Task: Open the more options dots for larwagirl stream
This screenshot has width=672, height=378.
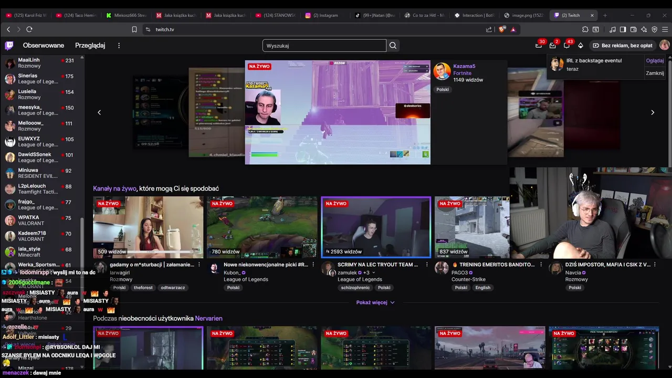Action: [199, 265]
